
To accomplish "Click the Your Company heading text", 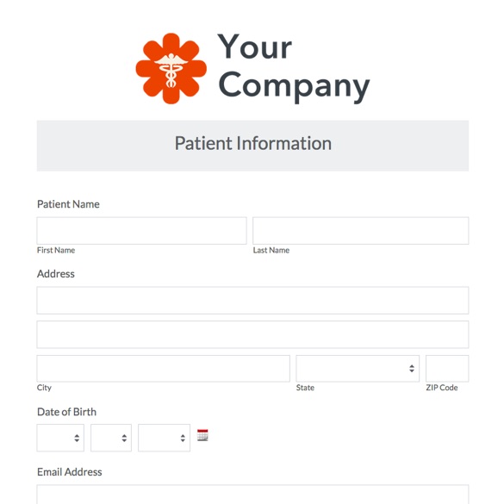I will pyautogui.click(x=294, y=66).
